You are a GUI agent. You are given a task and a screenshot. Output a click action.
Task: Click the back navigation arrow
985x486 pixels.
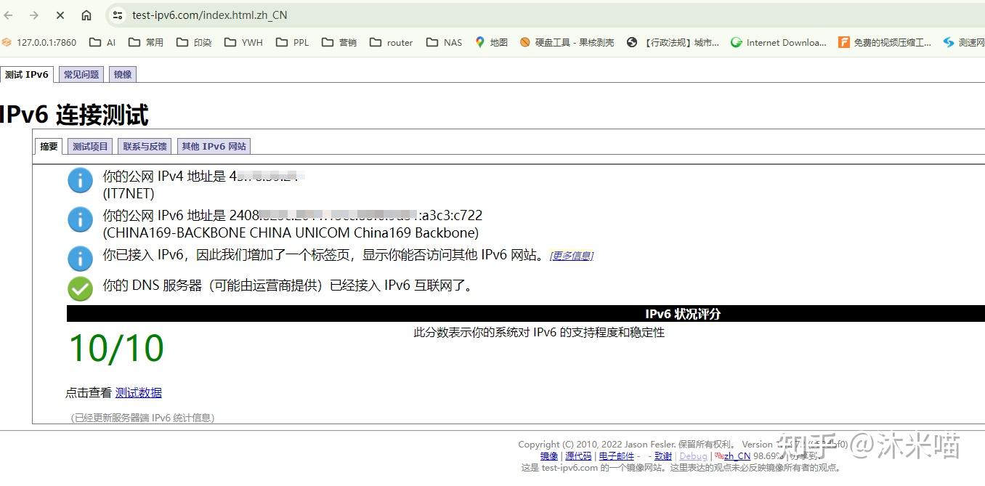point(8,15)
